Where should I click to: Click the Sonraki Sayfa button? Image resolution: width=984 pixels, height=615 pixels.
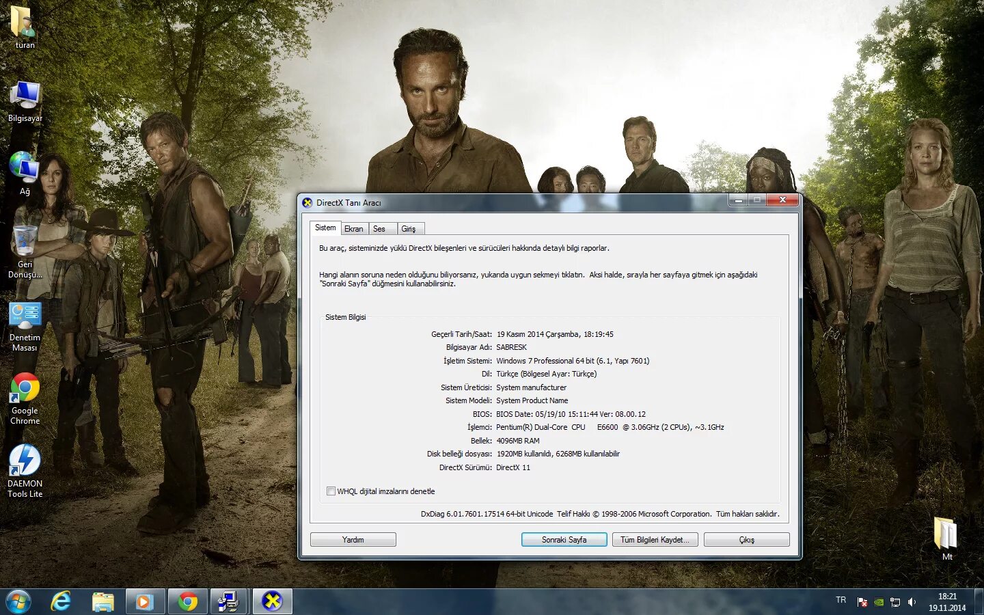(564, 540)
